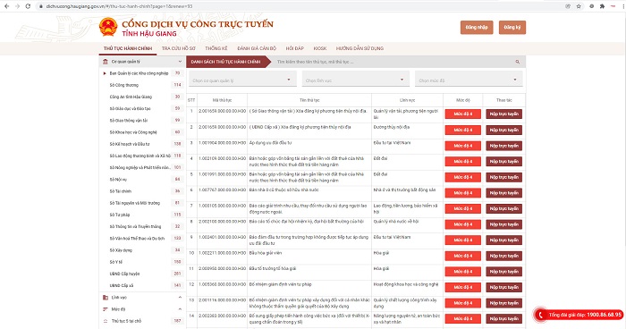This screenshot has height=329, width=626.
Task: Open the Chọn cơ quan quản lý dropdown
Action: (x=242, y=80)
